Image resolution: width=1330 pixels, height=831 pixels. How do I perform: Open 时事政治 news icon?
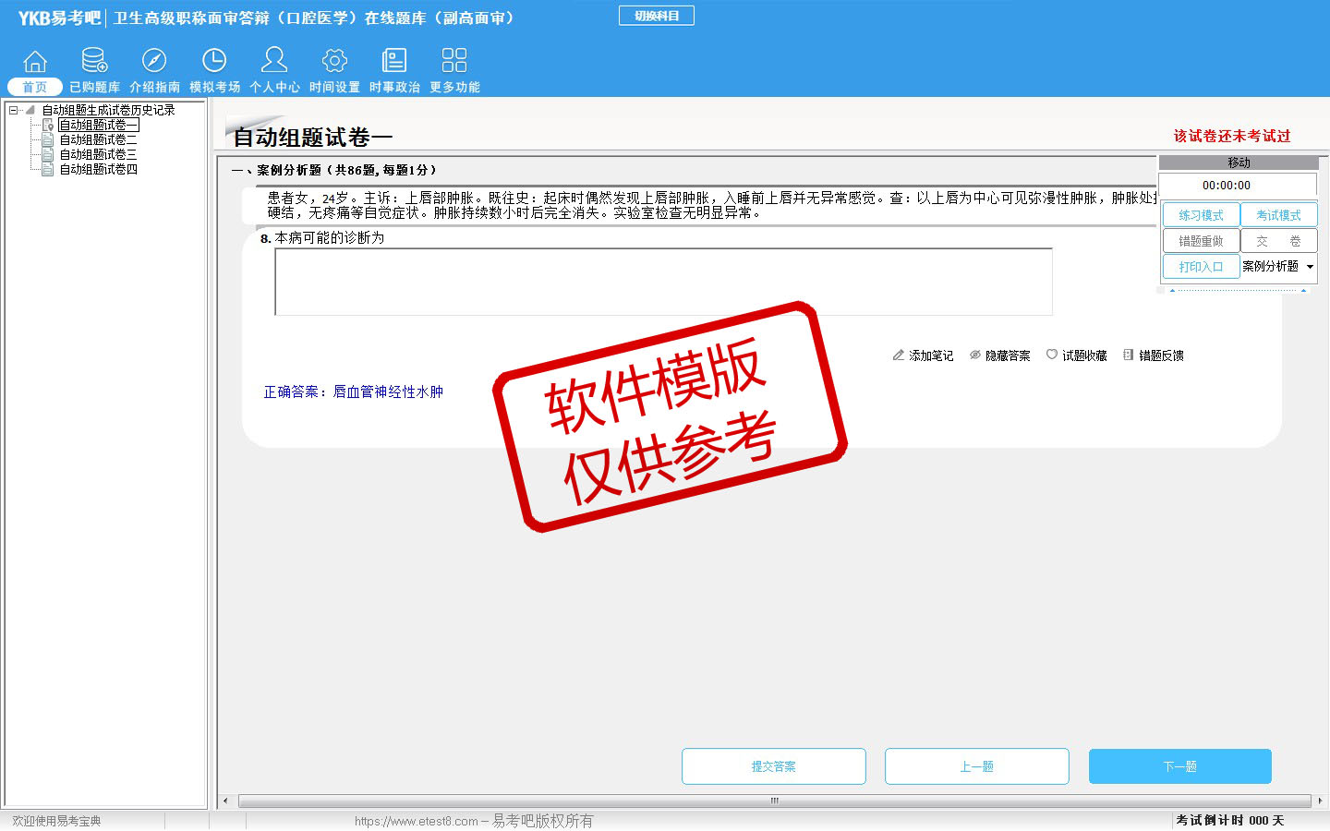pos(394,62)
